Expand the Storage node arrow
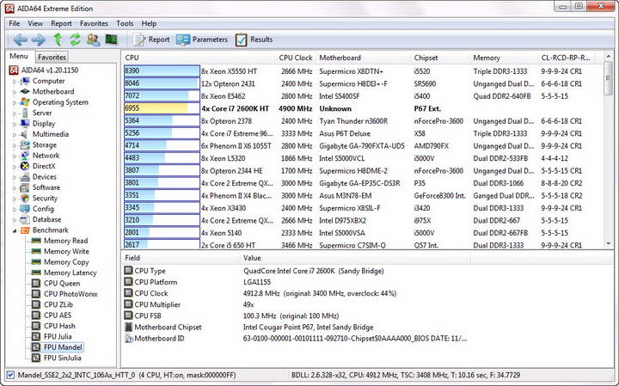Image resolution: width=619 pixels, height=386 pixels. coord(15,145)
